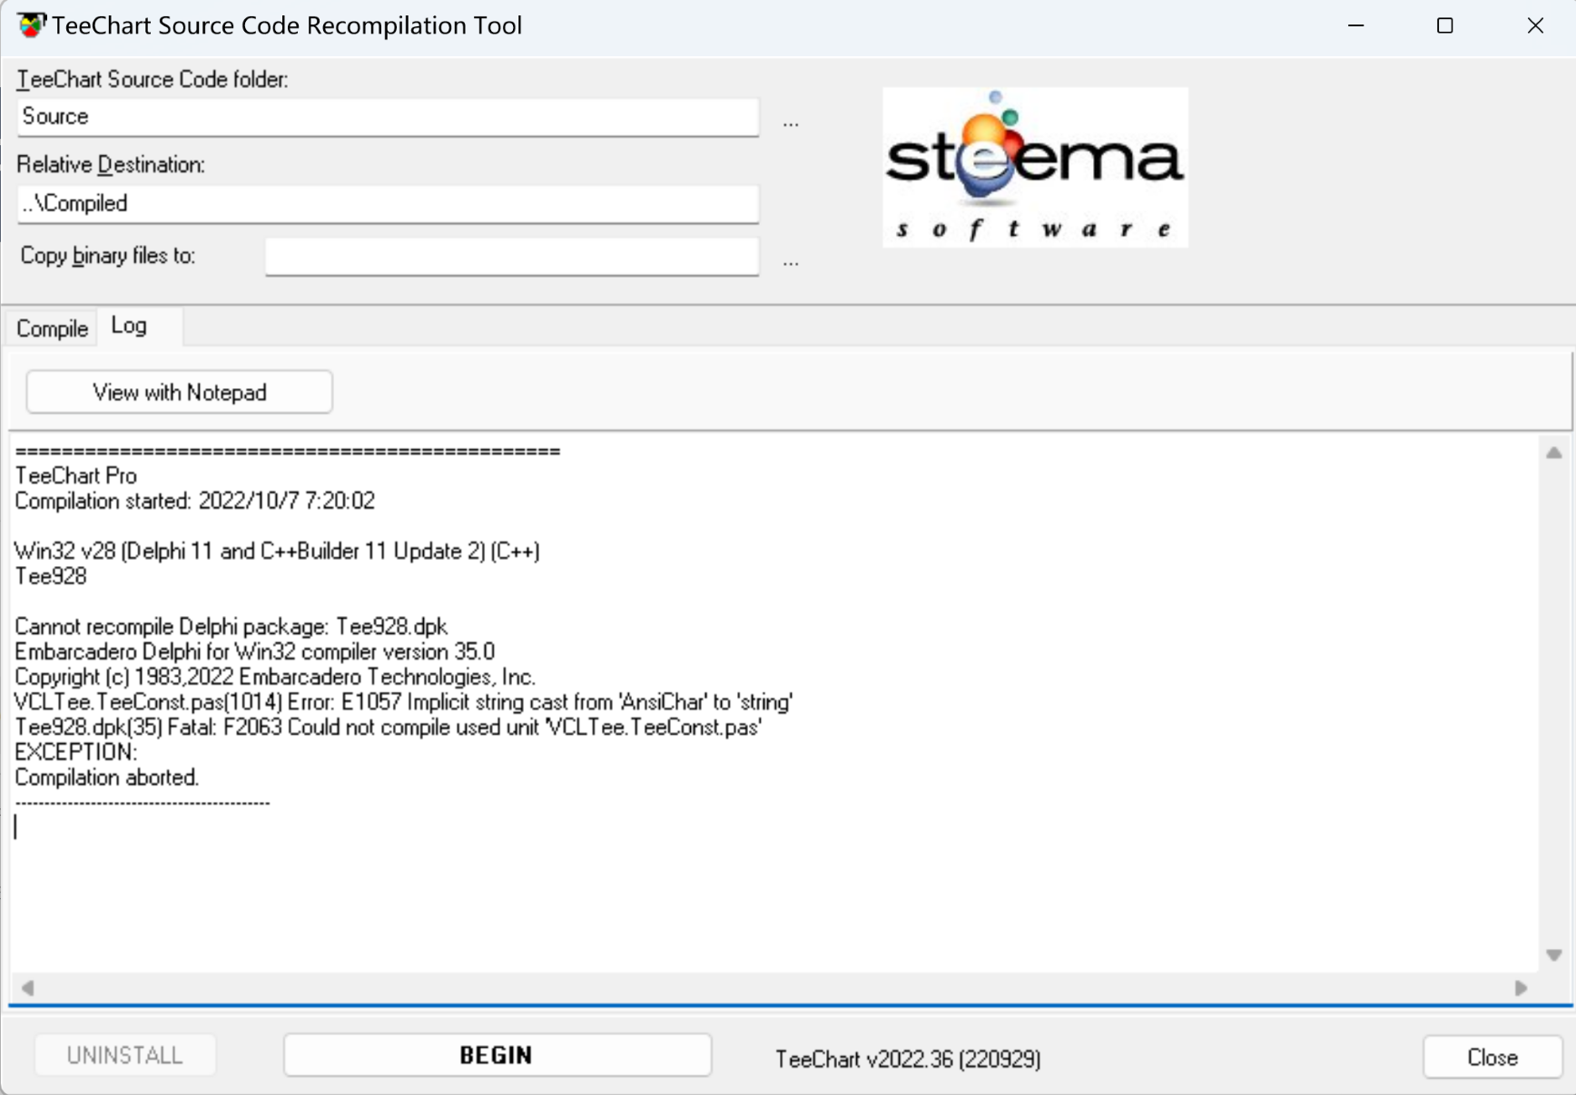
Task: Switch to the Compile tab
Action: point(52,328)
